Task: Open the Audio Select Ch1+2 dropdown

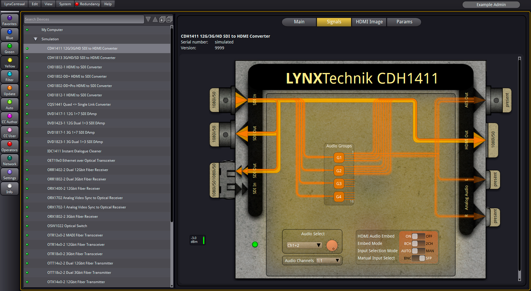Action: (x=304, y=245)
